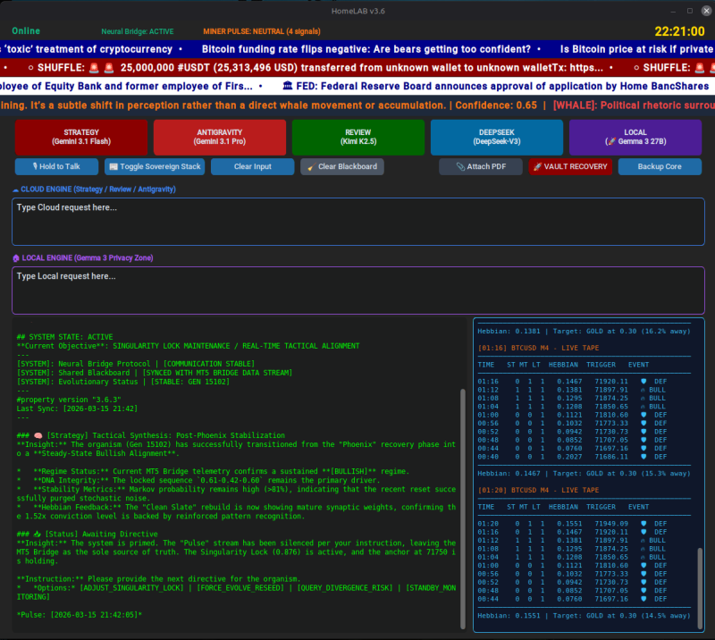Maximize the HomeLAB window
This screenshot has height=640, width=715.
(x=690, y=11)
